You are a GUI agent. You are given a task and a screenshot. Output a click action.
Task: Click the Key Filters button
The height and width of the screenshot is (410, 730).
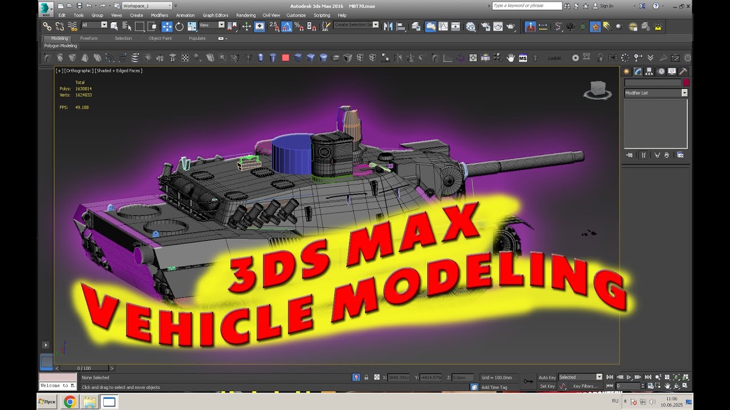585,386
